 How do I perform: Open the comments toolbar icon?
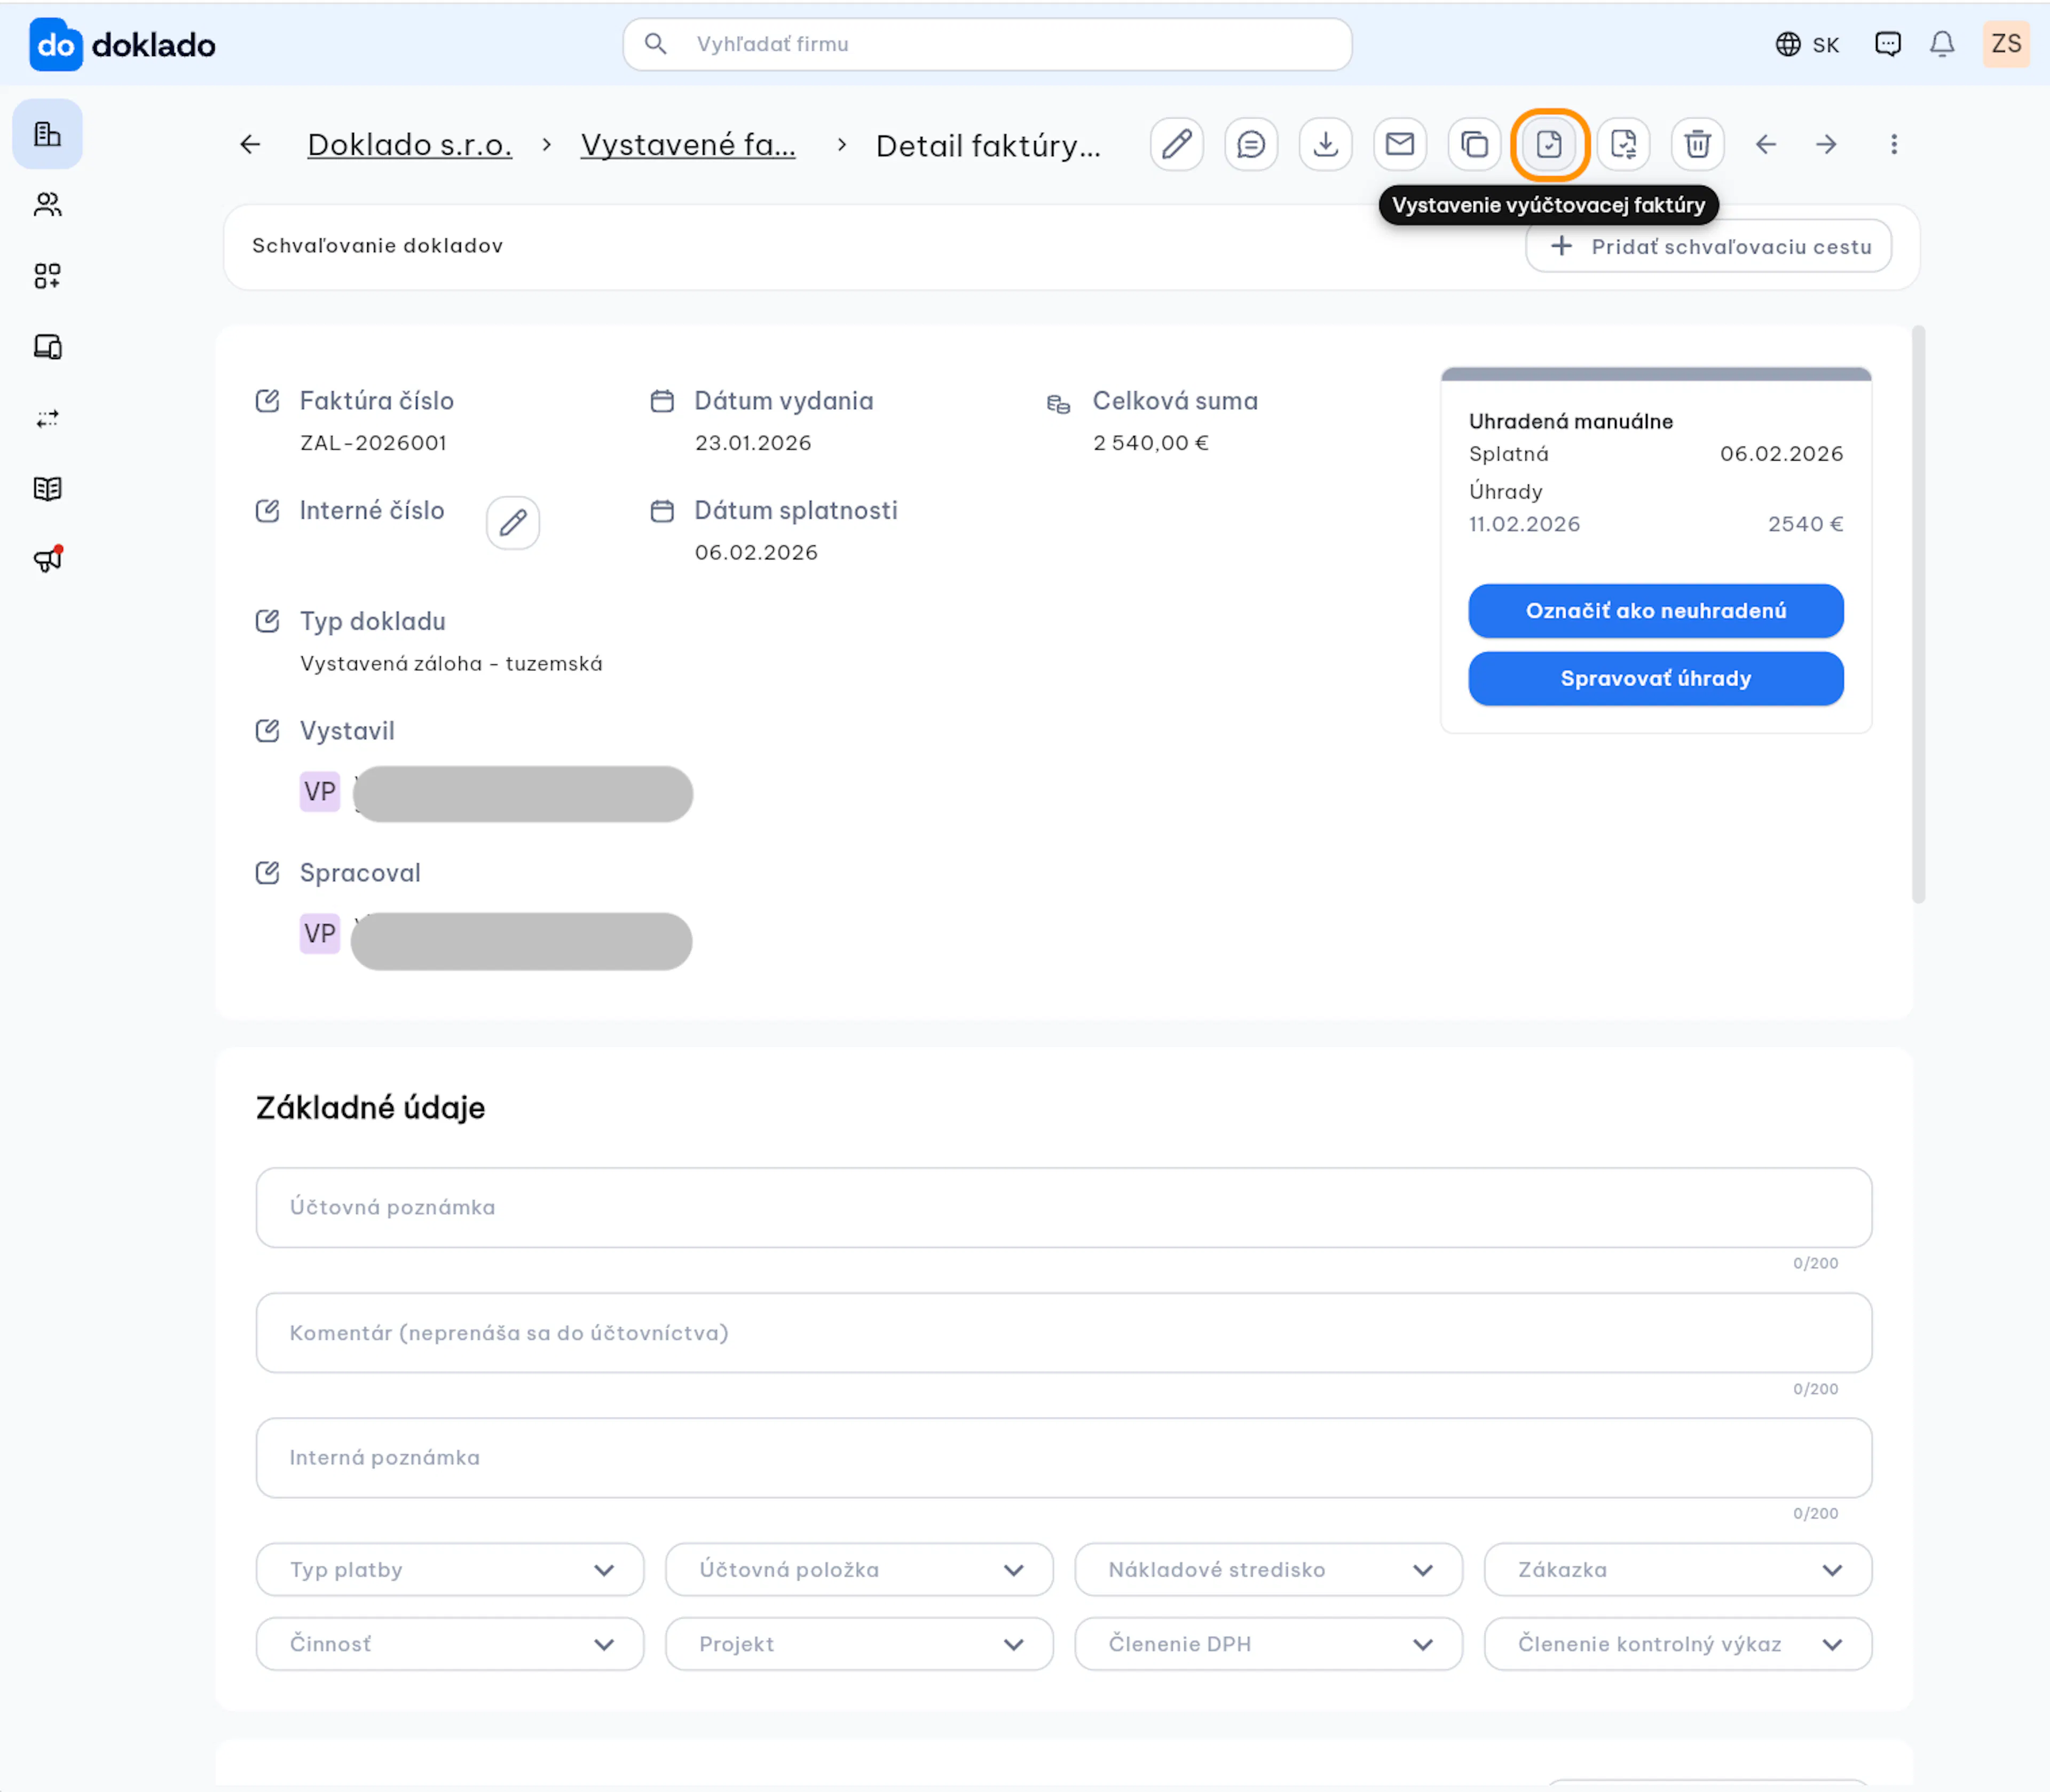coord(1251,145)
